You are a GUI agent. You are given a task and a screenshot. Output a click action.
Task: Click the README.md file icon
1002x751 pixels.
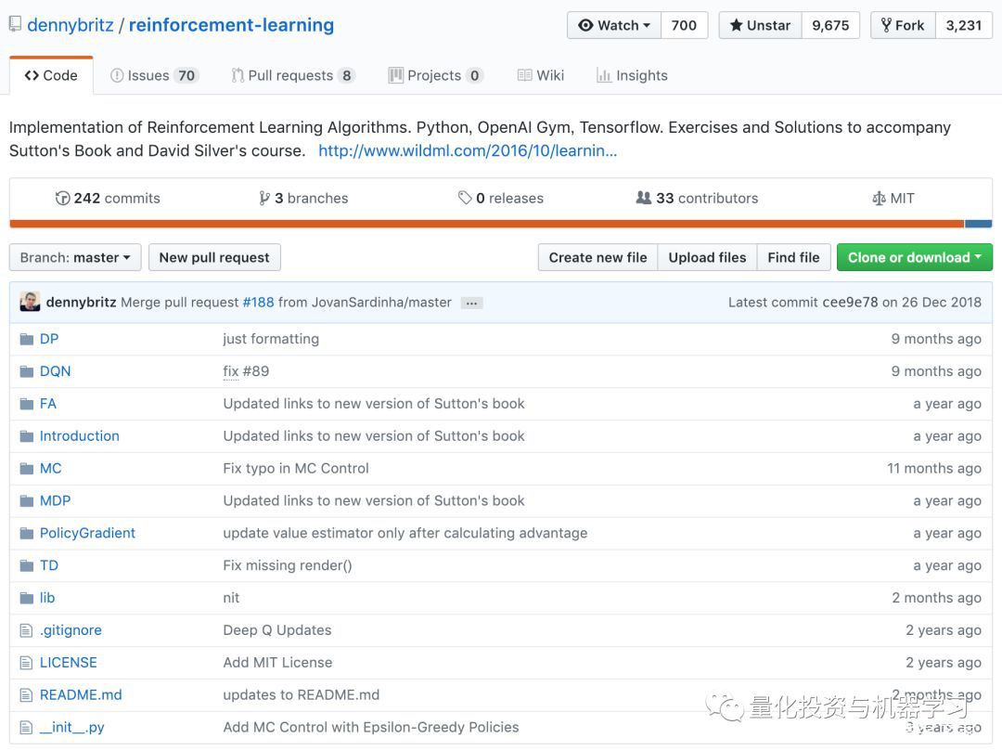(x=26, y=695)
